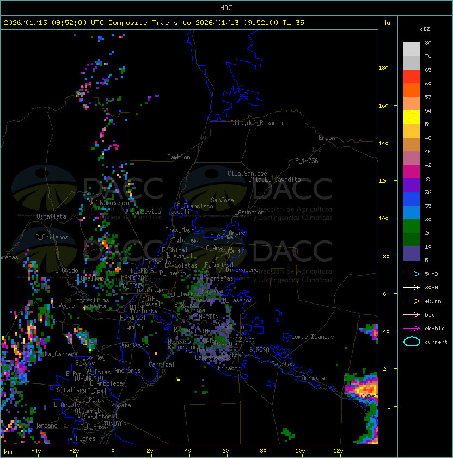The image size is (453, 458).
Task: Select the bright yellow 51-54 dBZ swatch
Action: coord(412,117)
